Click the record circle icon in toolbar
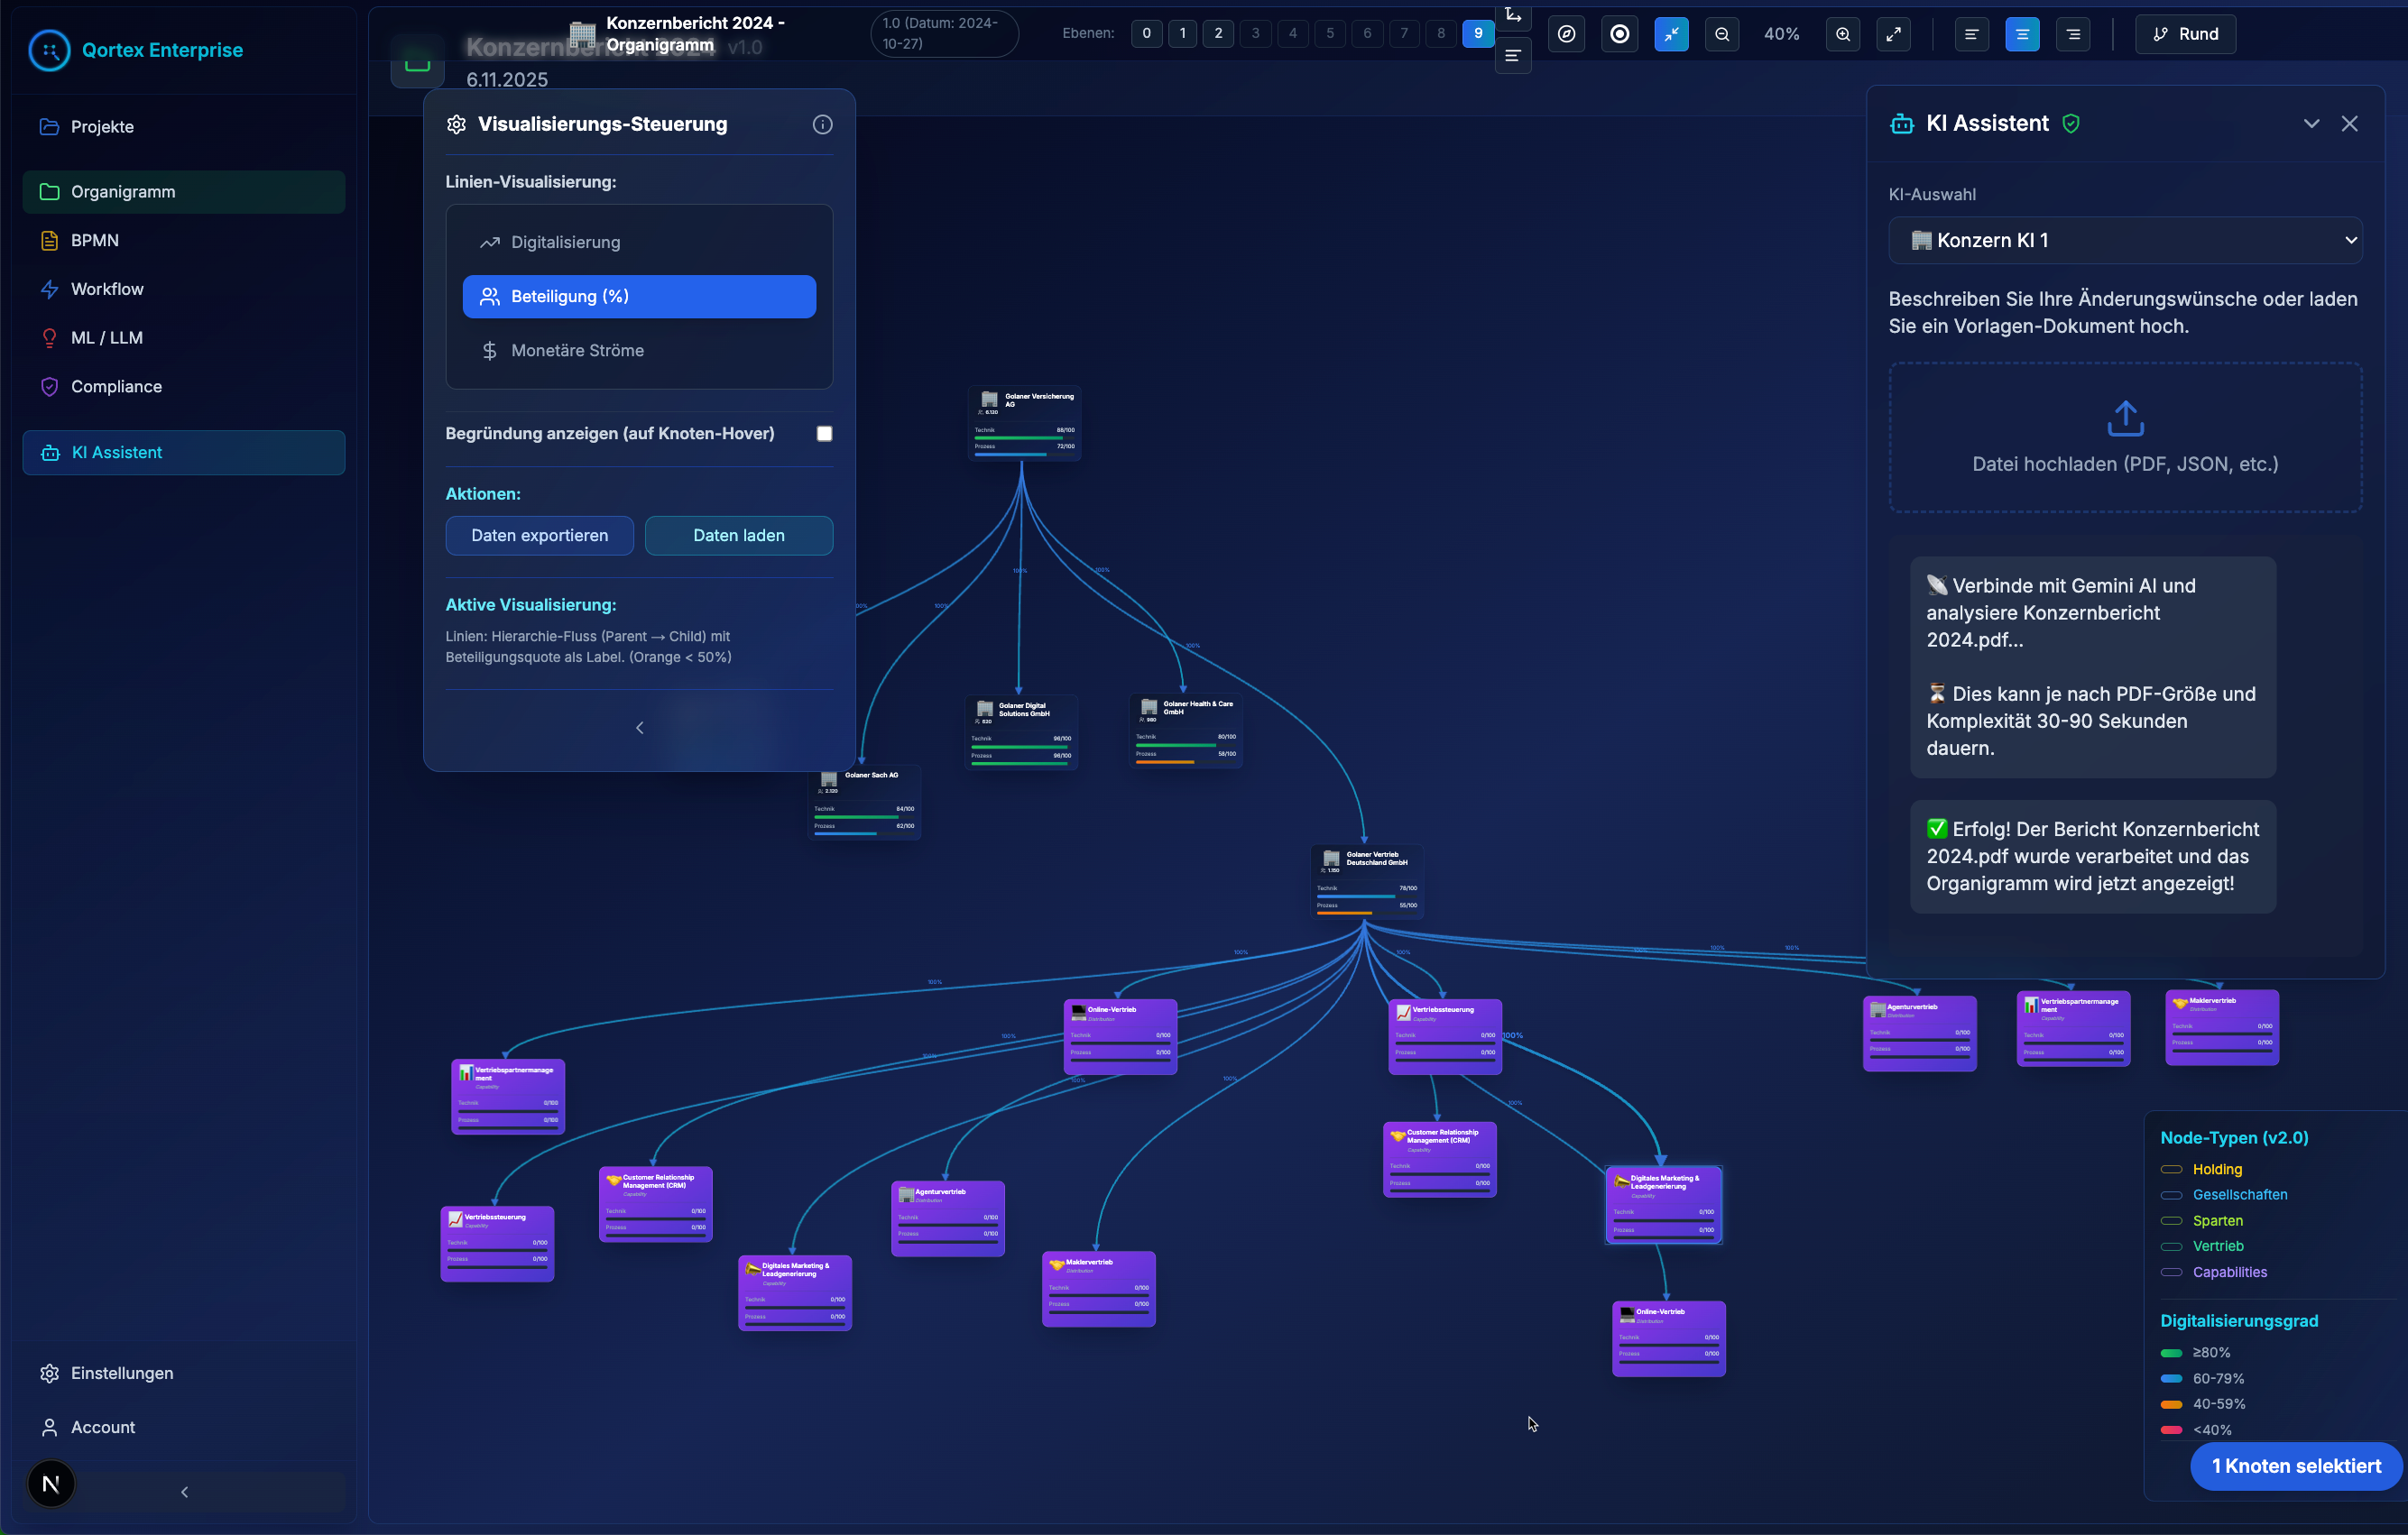Screen dimensions: 2408x1535 (1620, 34)
